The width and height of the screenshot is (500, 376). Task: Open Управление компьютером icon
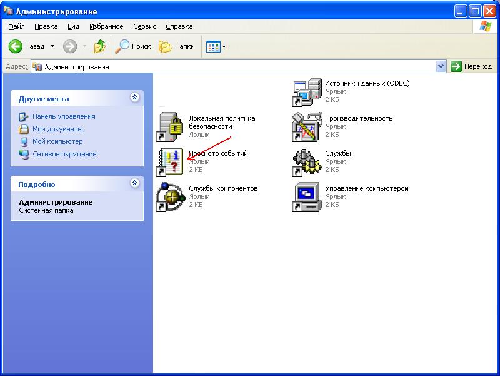click(x=307, y=197)
